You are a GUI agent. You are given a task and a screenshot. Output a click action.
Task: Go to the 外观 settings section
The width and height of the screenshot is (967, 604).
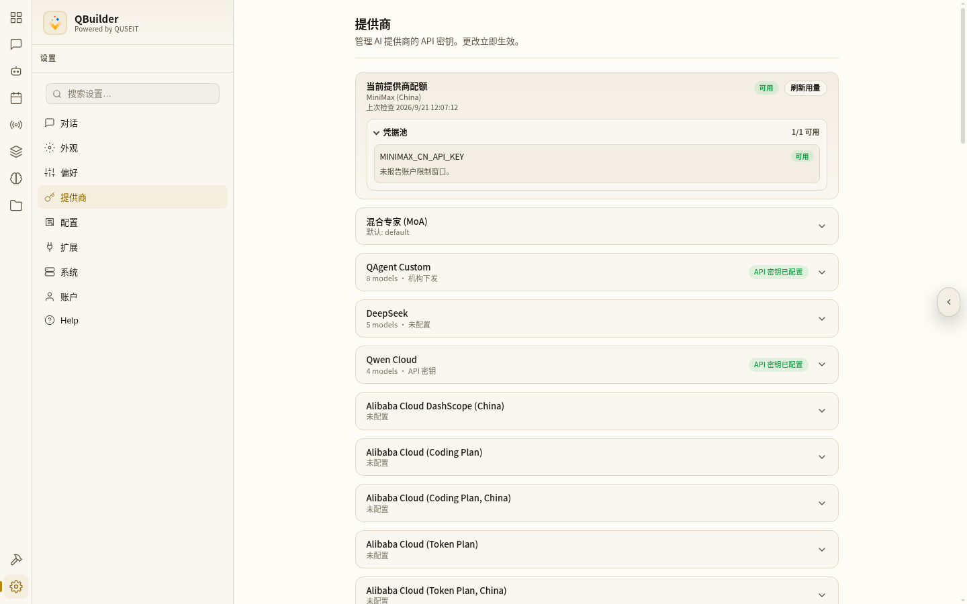(132, 148)
